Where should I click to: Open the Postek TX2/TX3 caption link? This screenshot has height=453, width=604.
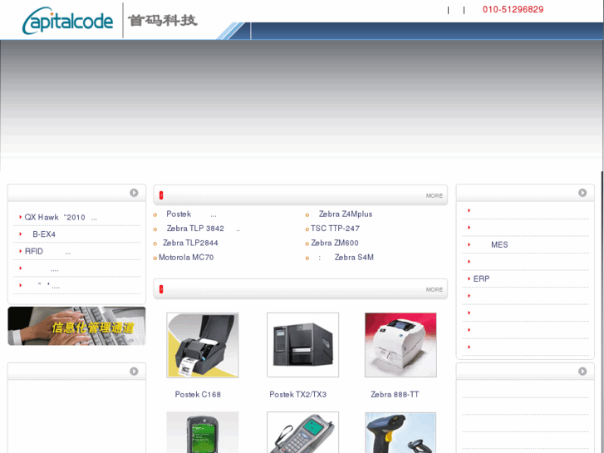point(297,394)
